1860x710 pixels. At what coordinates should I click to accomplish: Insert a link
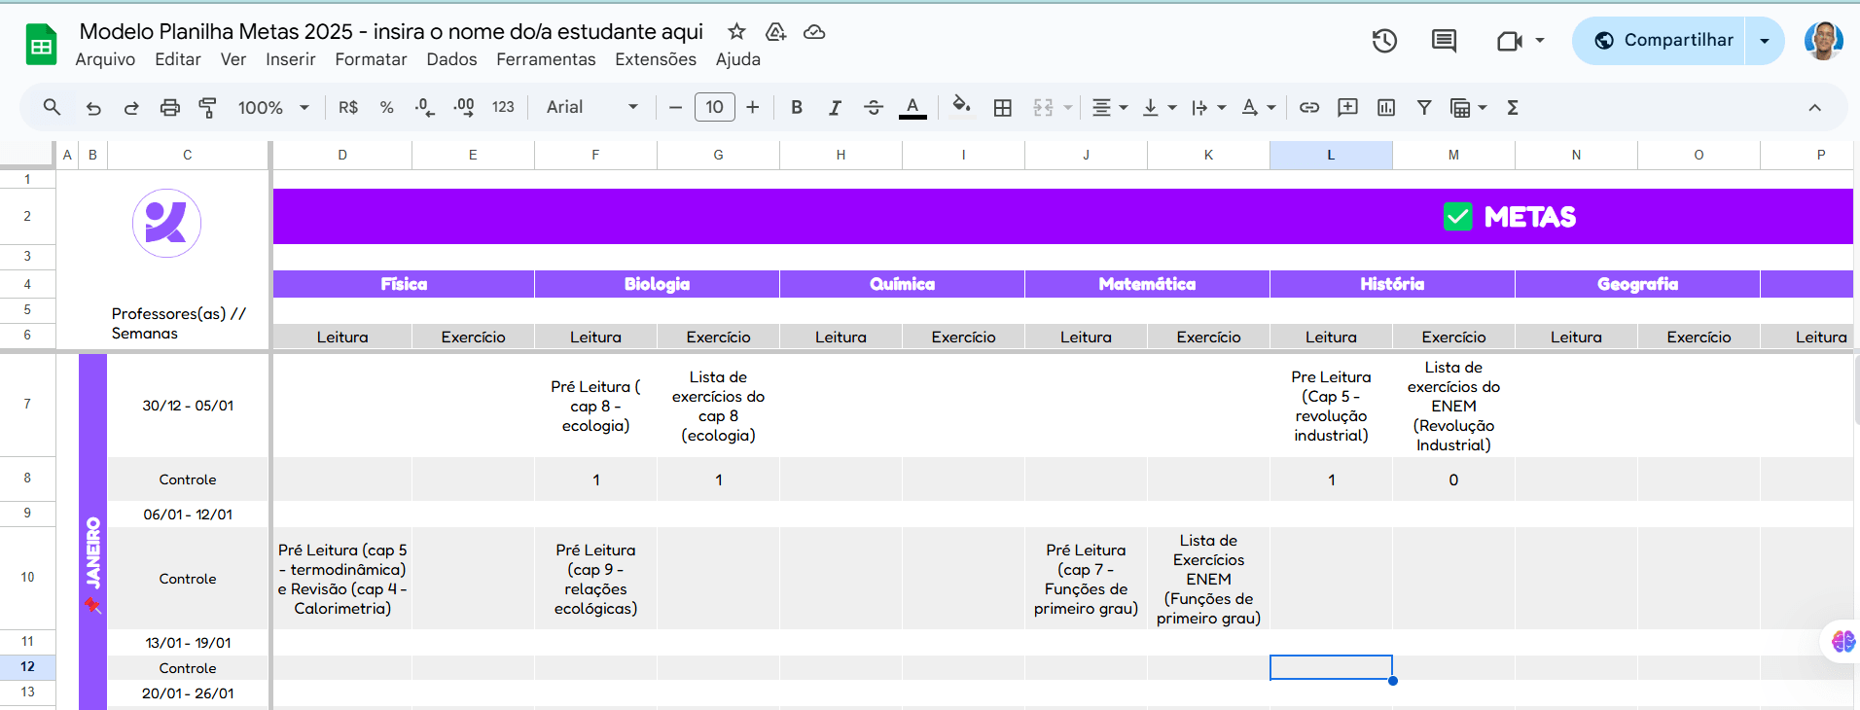click(x=1309, y=107)
